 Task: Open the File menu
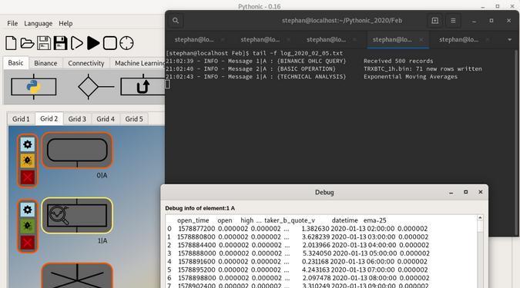[12, 24]
